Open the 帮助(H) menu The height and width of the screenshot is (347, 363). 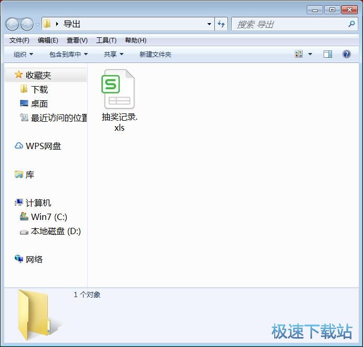136,40
